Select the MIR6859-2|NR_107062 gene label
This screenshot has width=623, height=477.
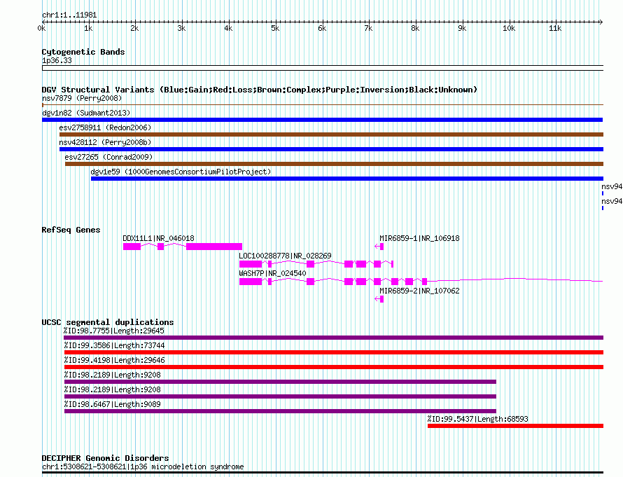coord(419,291)
